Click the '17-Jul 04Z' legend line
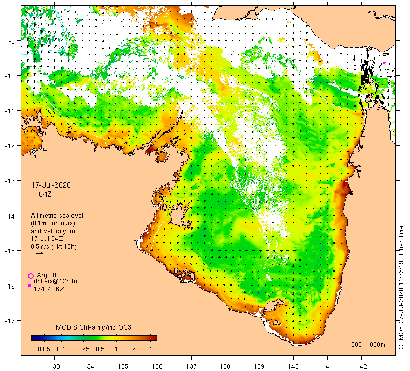The height and width of the screenshot is (371, 410). pos(47,239)
